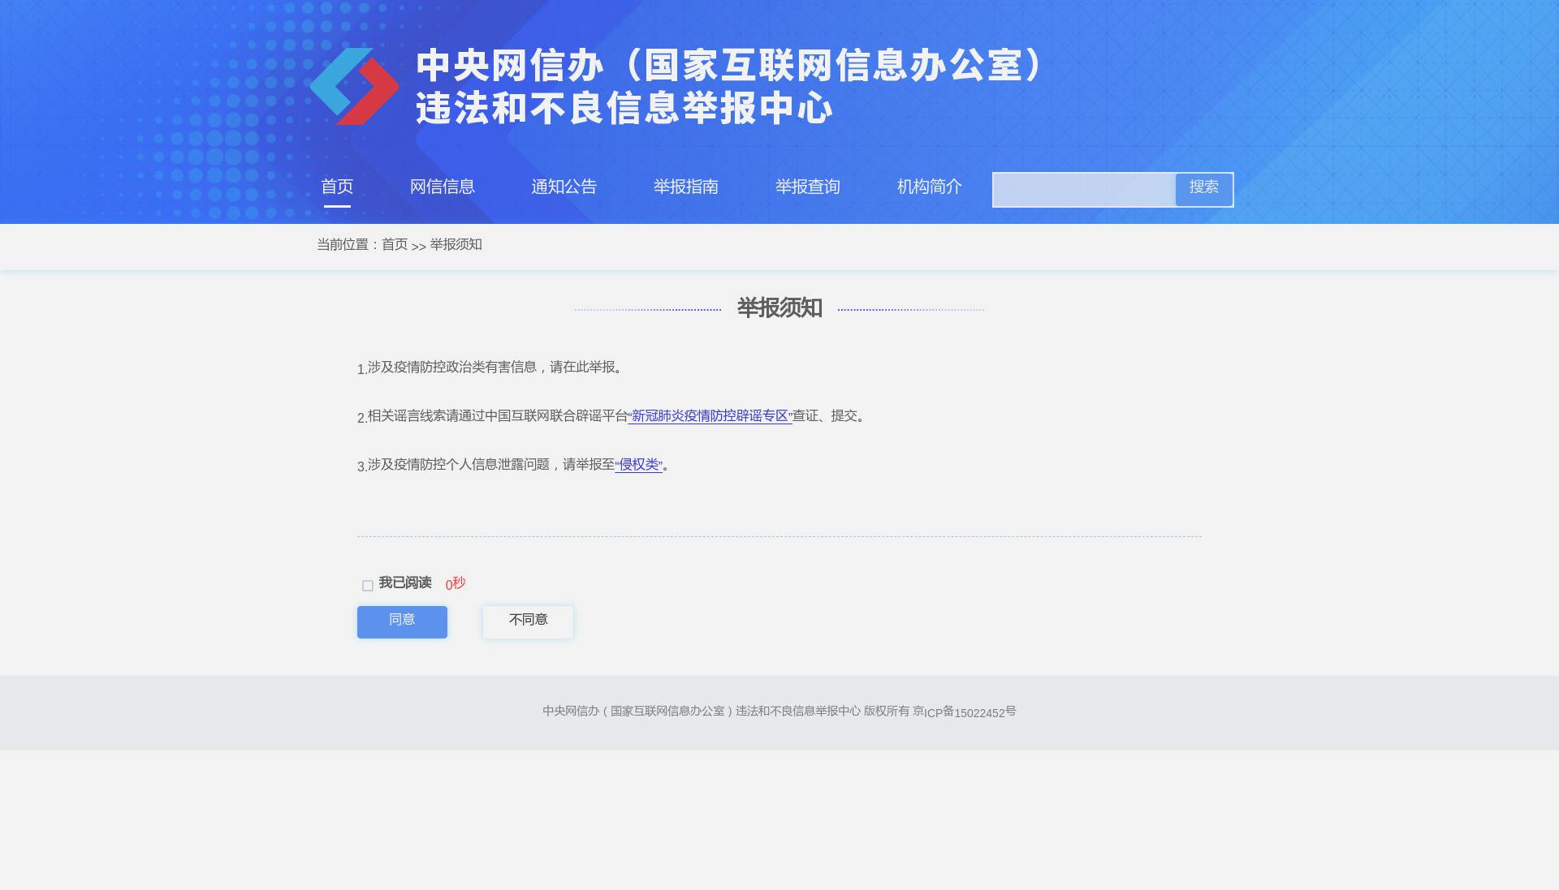Select 举报指南 navigation item

[686, 187]
